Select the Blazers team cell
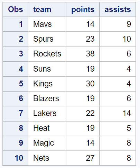The image size is (140, 168). click(47, 98)
